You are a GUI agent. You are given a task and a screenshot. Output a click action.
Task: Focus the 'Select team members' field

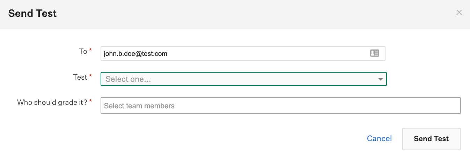coord(281,106)
